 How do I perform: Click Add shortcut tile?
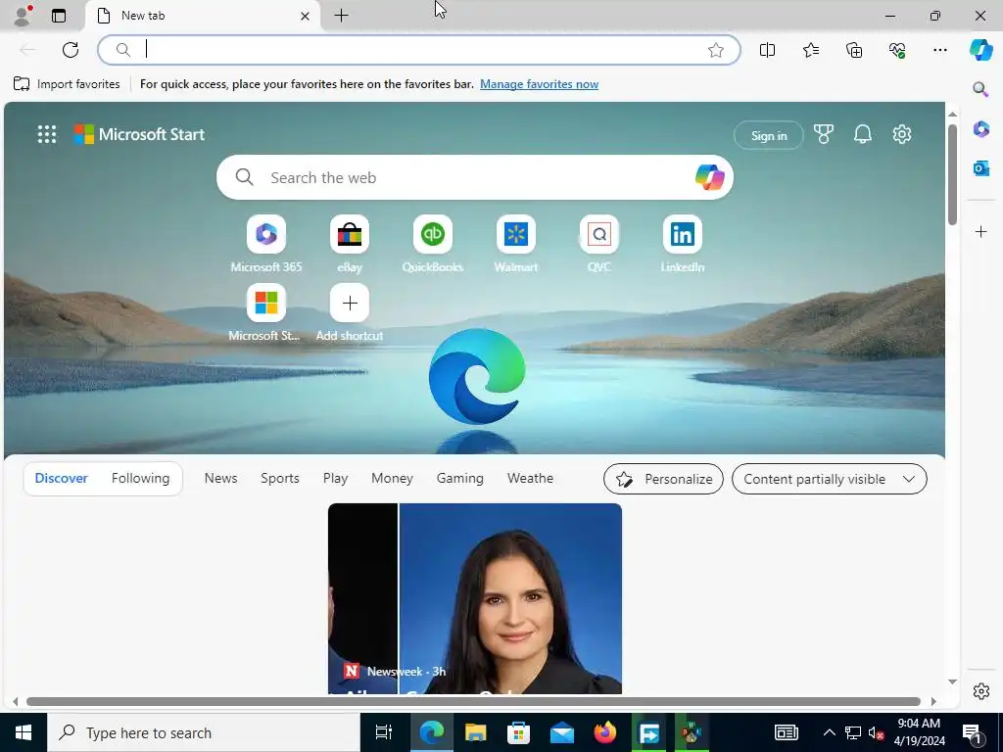click(x=350, y=312)
